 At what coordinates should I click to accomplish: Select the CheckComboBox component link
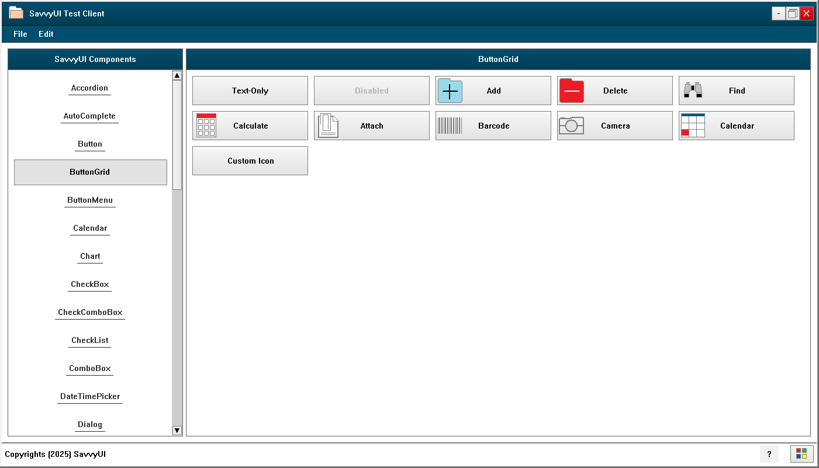89,312
